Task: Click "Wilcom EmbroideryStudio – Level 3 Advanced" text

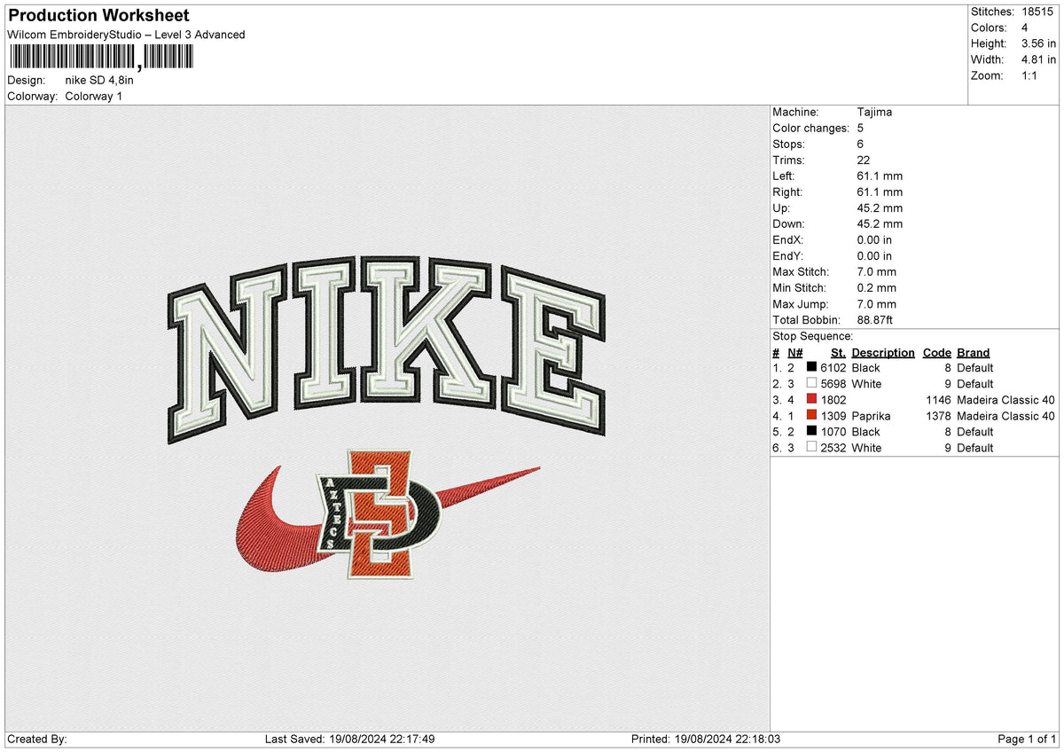Action: click(x=126, y=35)
